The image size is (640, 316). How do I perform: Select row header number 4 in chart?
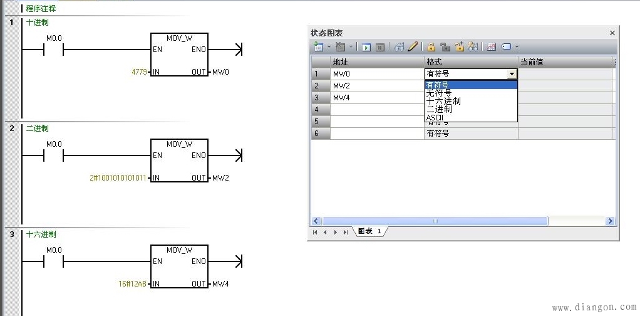pos(321,110)
